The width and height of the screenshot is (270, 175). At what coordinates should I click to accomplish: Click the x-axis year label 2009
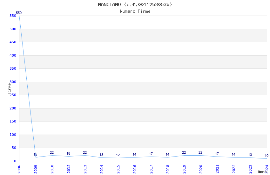point(36,169)
